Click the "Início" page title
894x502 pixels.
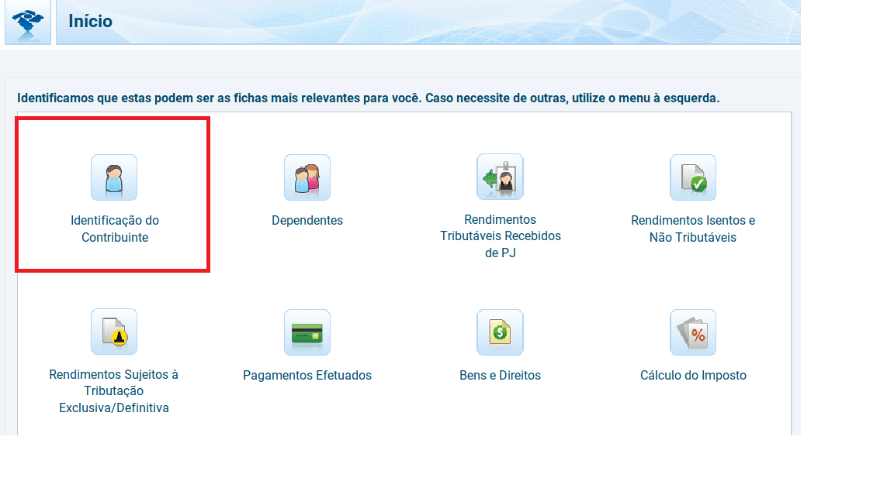90,22
